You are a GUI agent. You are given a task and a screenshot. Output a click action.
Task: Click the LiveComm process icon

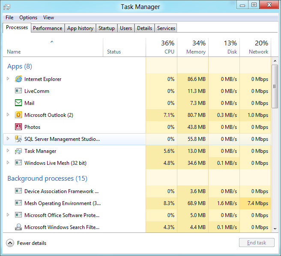pyautogui.click(x=18, y=91)
